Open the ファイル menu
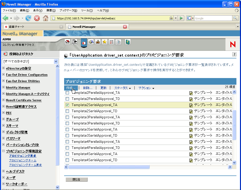Screen dimensions: 241x190 (x=9, y=10)
